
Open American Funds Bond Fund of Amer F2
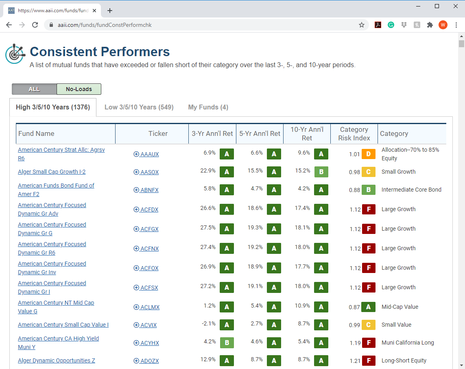click(56, 190)
